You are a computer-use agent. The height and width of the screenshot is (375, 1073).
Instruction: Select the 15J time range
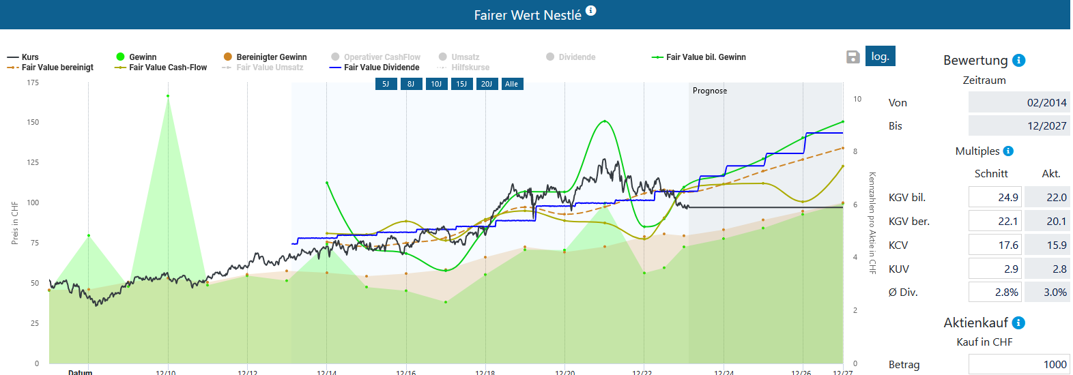click(x=461, y=84)
